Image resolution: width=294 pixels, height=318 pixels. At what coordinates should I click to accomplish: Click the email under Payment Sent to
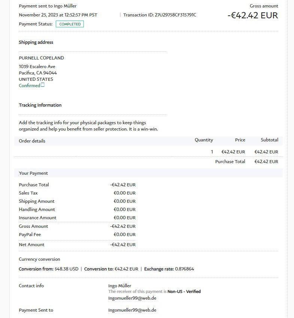pyautogui.click(x=132, y=310)
